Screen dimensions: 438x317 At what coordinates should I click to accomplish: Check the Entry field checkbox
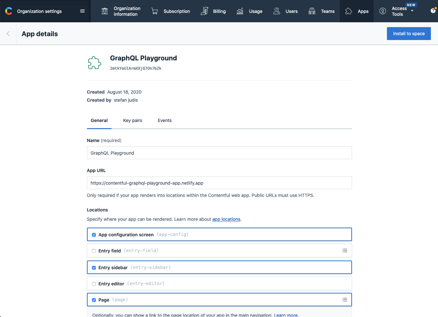[94, 251]
